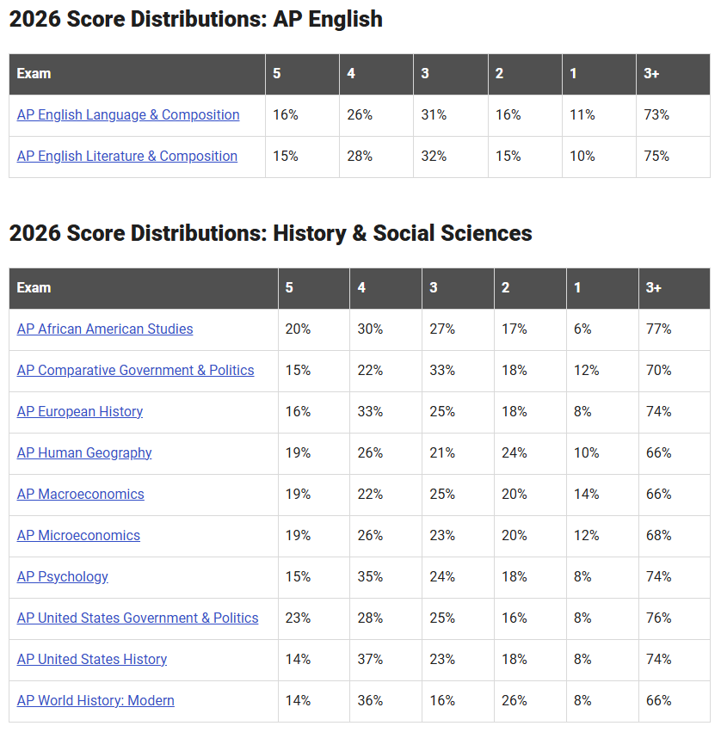Click the 2026 Score Distributions: AP English heading
This screenshot has width=721, height=732.
(195, 20)
